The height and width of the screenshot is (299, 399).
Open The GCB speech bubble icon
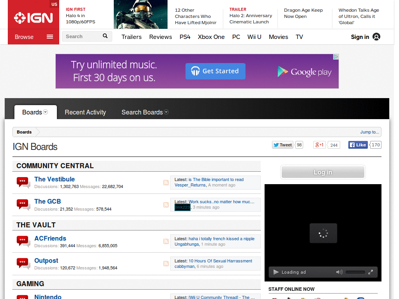[x=23, y=205]
